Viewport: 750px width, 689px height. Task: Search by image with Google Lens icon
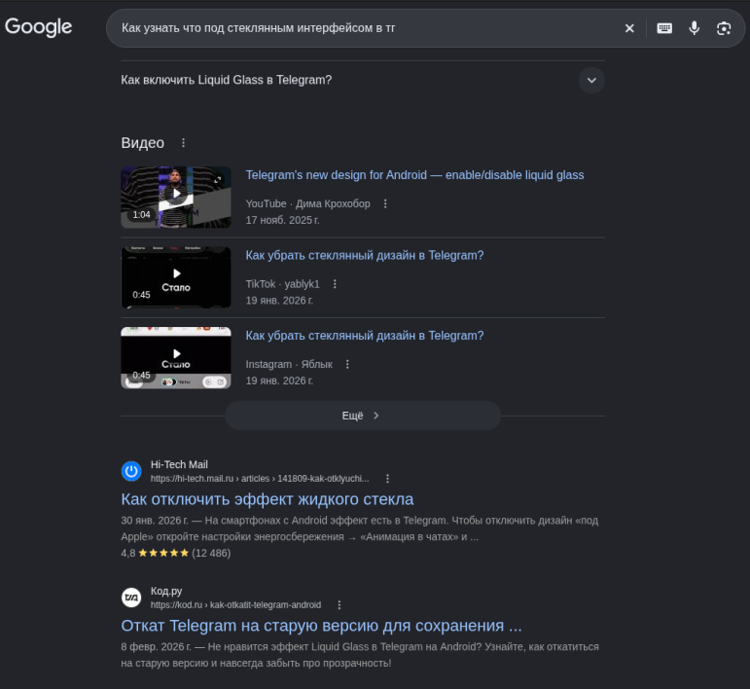click(724, 29)
